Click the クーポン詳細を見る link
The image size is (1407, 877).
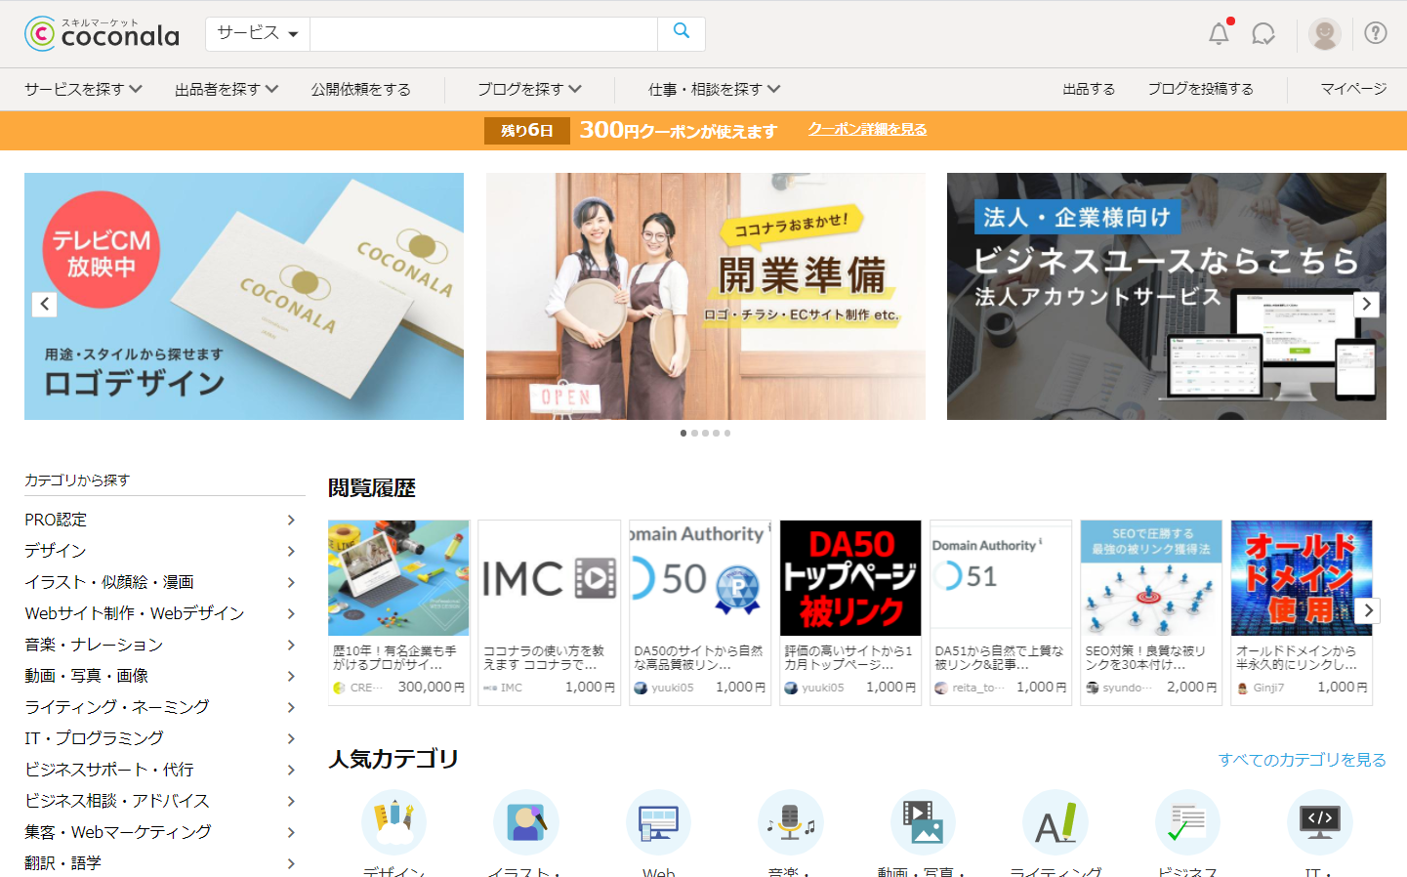pos(867,129)
